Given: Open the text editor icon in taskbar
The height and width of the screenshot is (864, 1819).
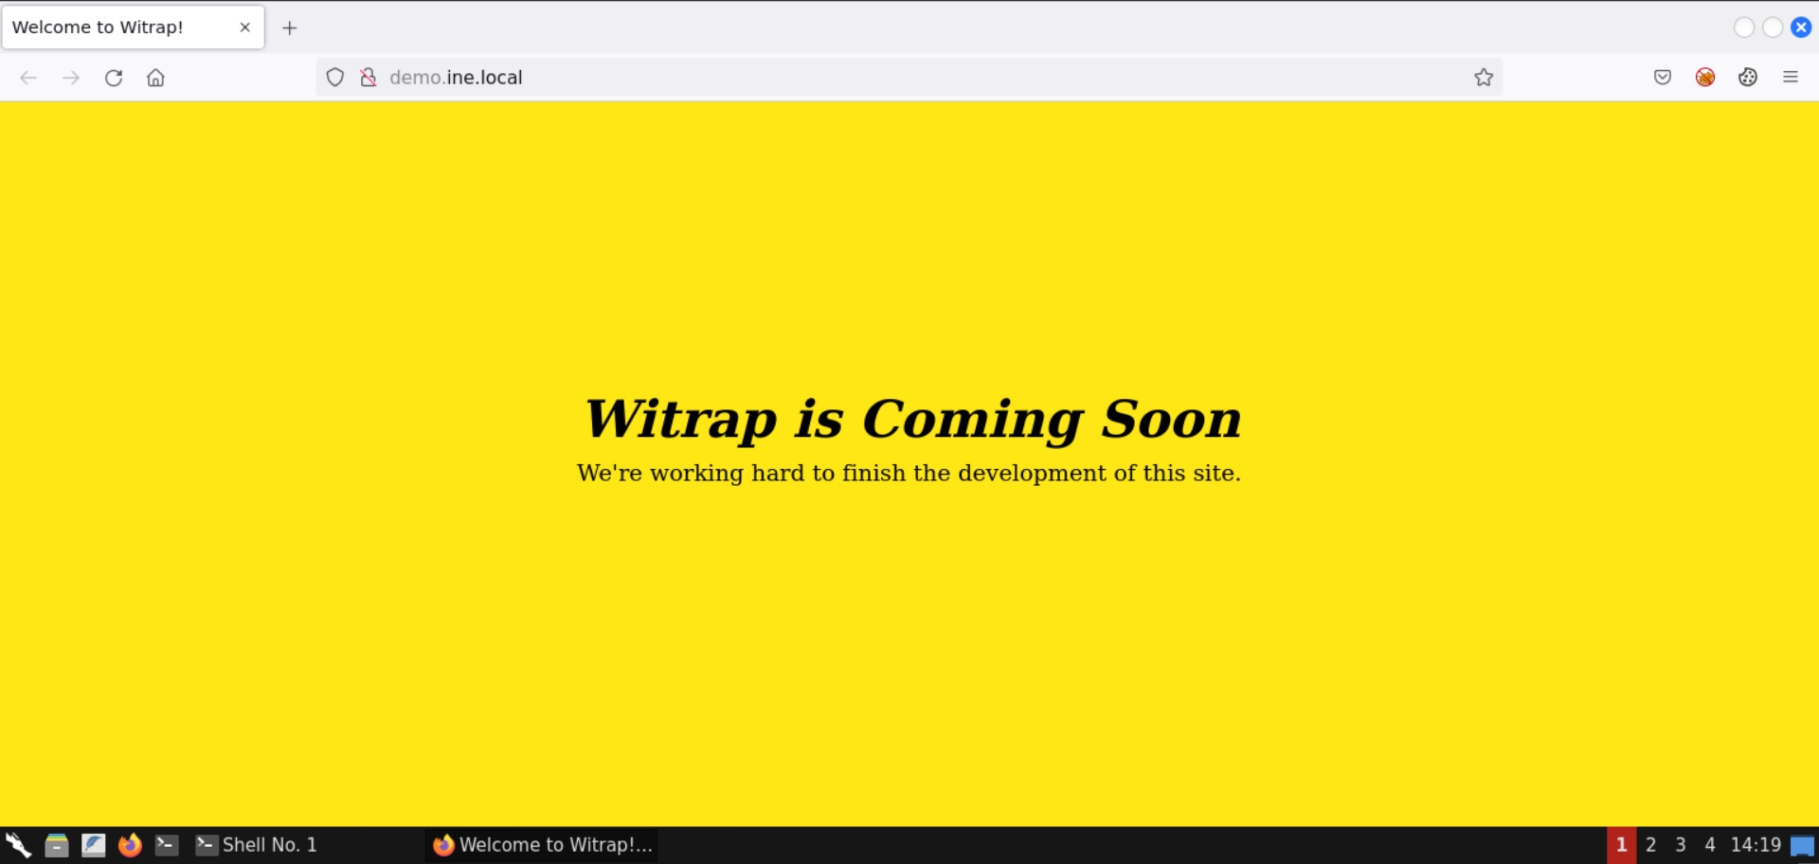Looking at the screenshot, I should 94,844.
